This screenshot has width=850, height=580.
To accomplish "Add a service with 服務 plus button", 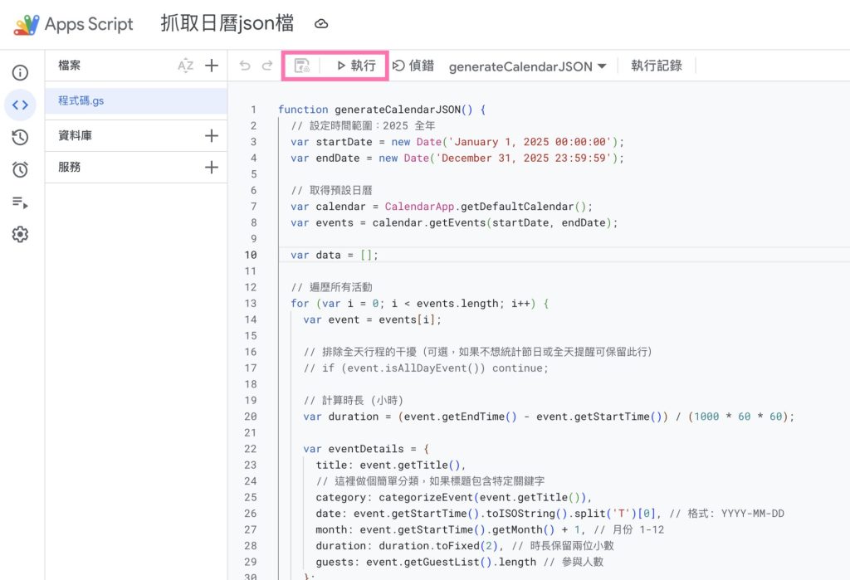I will click(212, 168).
